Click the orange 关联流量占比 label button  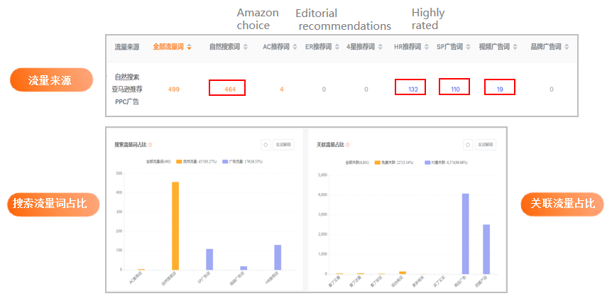[562, 204]
